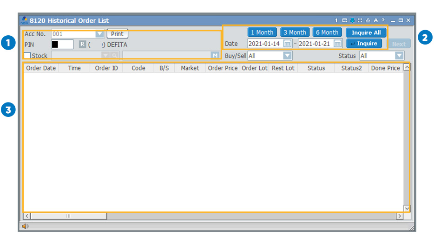Click the R button beside PIN field
This screenshot has height=244, width=434.
pos(82,45)
